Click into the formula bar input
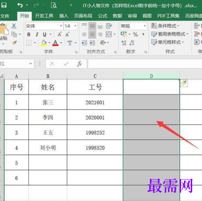Image resolution: width=202 pixels, height=201 pixels. (145, 64)
